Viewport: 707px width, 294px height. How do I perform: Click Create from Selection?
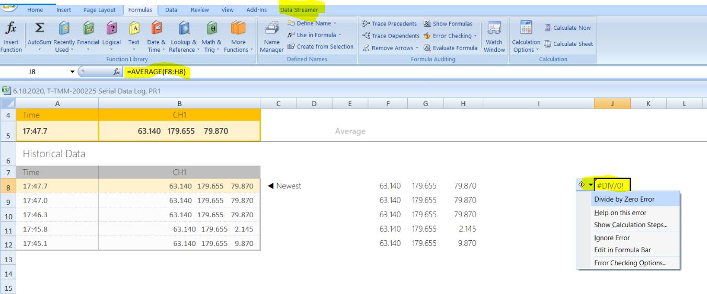(321, 46)
